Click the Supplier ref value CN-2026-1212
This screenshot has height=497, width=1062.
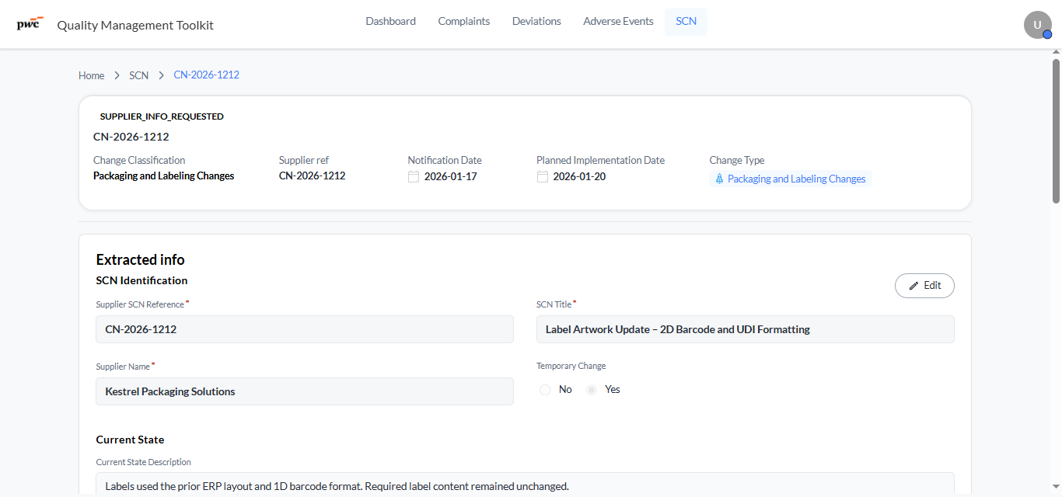pos(312,176)
